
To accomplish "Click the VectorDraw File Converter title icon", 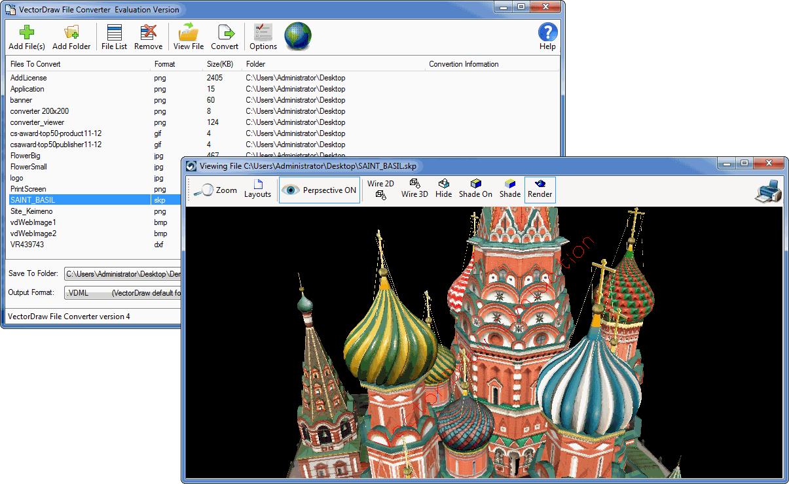I will coord(10,10).
